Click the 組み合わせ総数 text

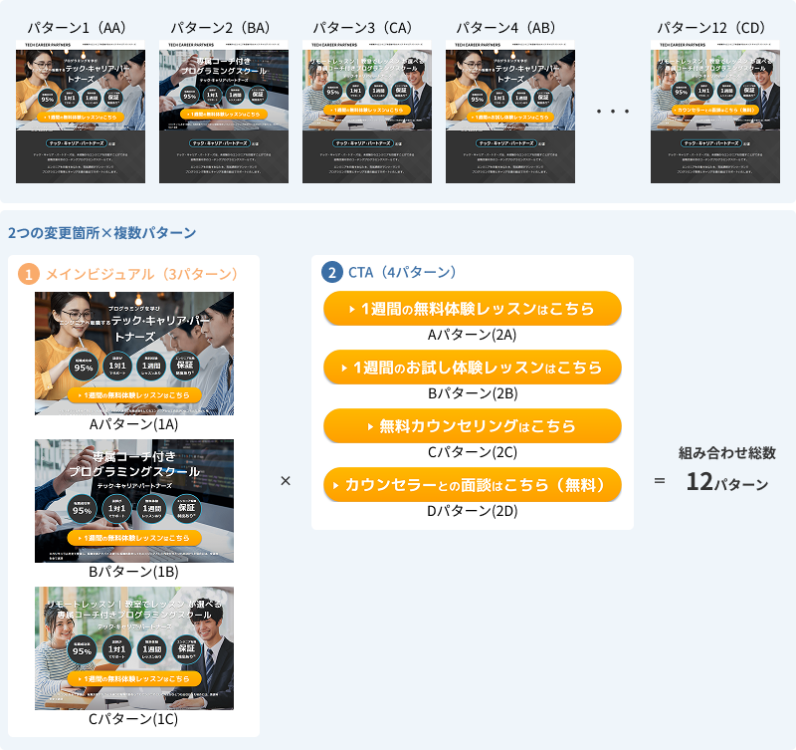[x=727, y=453]
